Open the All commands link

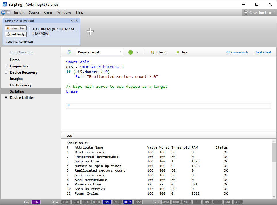pos(237,52)
